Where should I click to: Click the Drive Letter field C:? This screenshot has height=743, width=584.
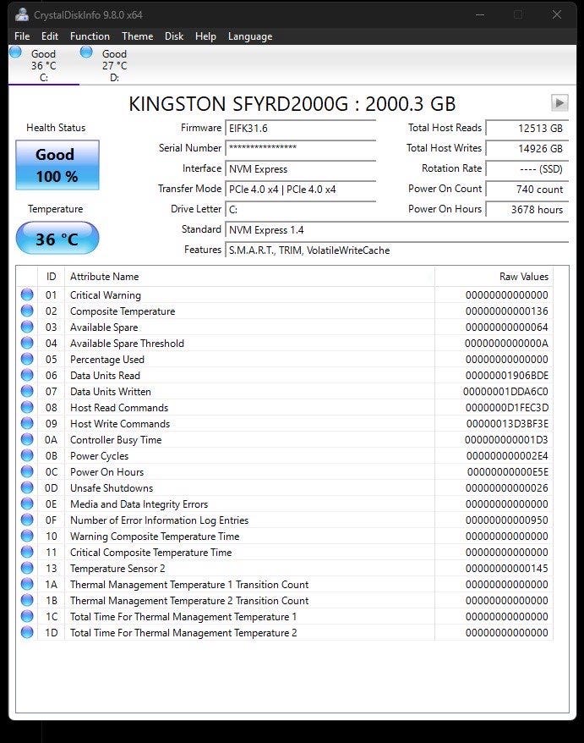(301, 210)
